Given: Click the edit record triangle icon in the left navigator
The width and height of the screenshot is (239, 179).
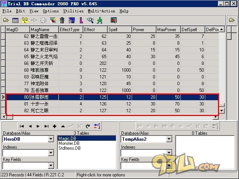Looking at the screenshot, I should (x=63, y=126).
